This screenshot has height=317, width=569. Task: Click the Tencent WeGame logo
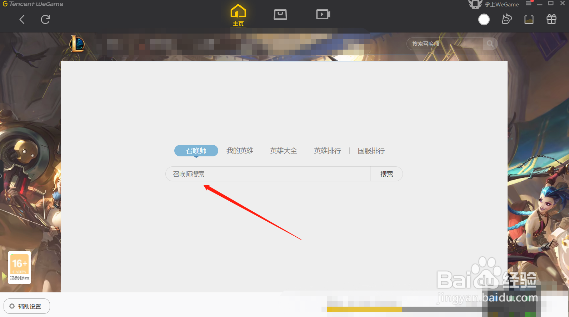33,4
